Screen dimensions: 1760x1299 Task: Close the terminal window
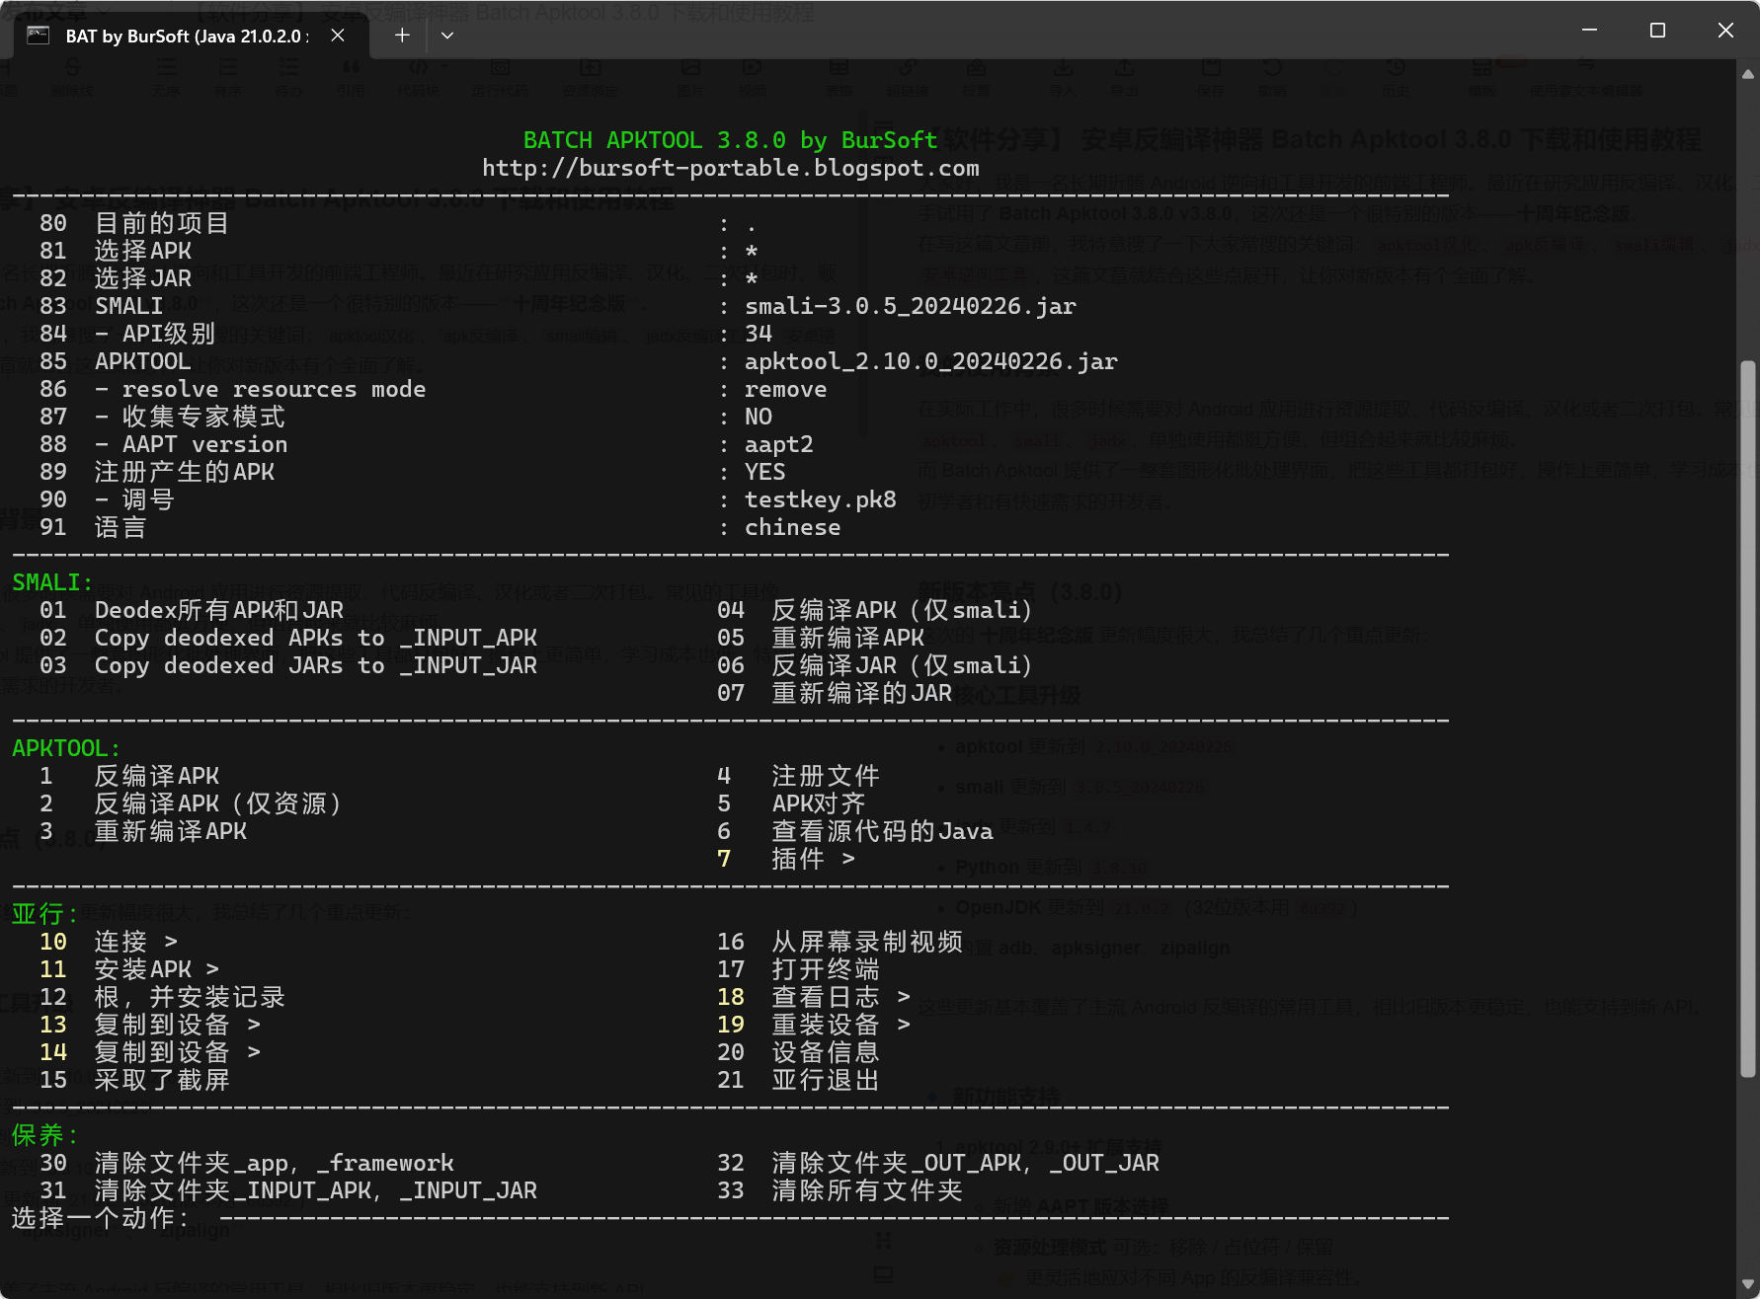[1725, 31]
